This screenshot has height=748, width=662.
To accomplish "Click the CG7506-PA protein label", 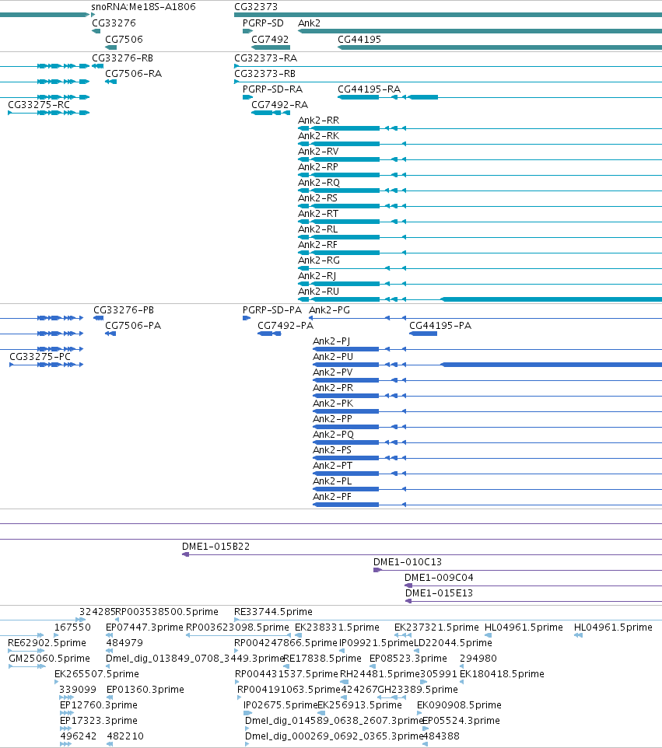I will coord(133,326).
